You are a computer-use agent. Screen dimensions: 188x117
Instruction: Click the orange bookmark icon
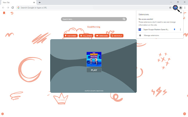click(x=4, y=13)
